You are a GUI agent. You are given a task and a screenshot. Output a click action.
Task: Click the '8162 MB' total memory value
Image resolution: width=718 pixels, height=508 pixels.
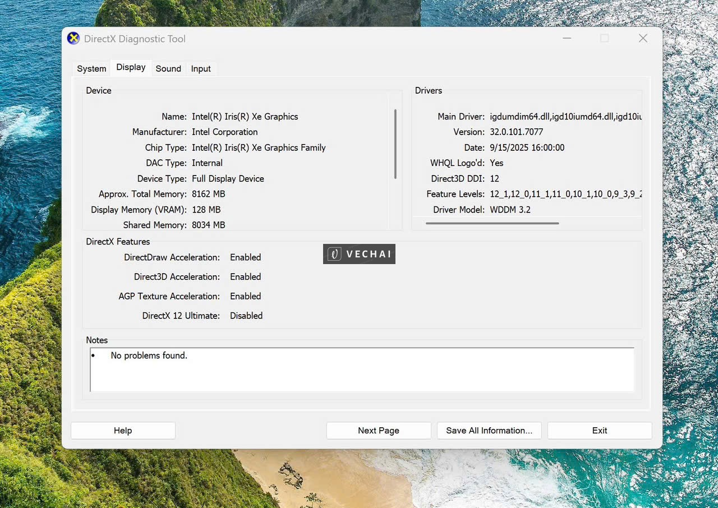click(x=209, y=194)
